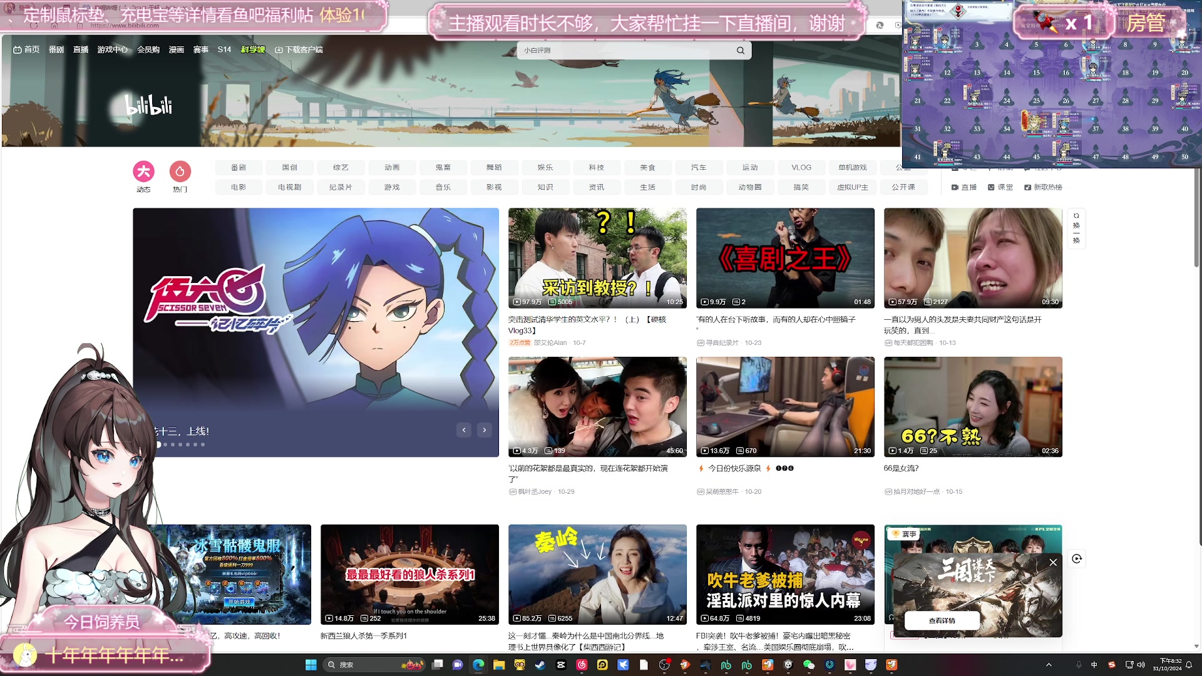Screen dimensions: 1202x676
Task: Open the 采访到教授 video thumbnail
Action: pos(597,258)
